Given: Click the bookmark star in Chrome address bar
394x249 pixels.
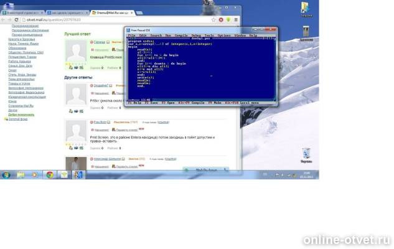Looking at the screenshot, I should pyautogui.click(x=213, y=19).
